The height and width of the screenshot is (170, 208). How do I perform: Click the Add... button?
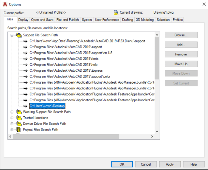point(181,45)
